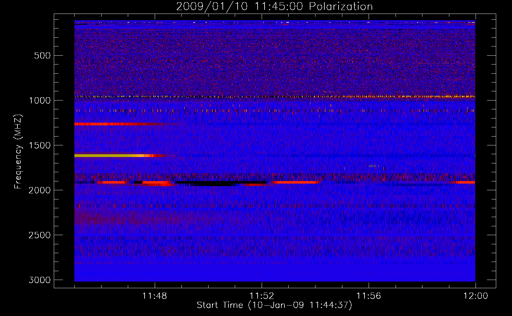Viewport: 512px width, 316px height.
Task: Click the 11:48 time tick label
Action: (x=155, y=296)
